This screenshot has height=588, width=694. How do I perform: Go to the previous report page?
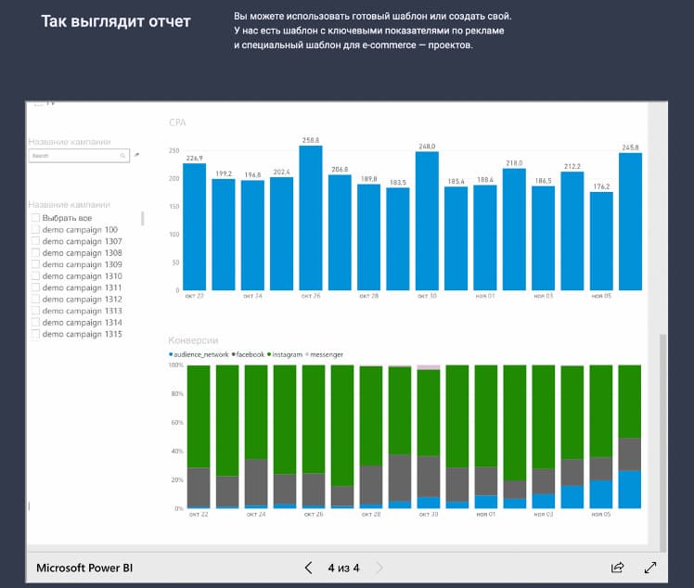click(x=309, y=567)
